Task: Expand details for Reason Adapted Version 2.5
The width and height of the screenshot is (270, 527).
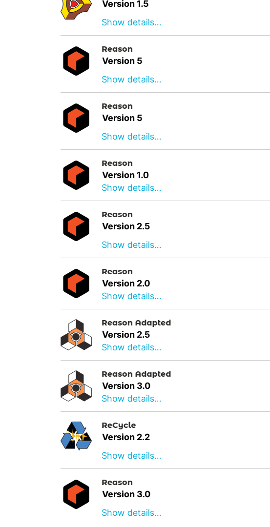Action: click(x=131, y=347)
